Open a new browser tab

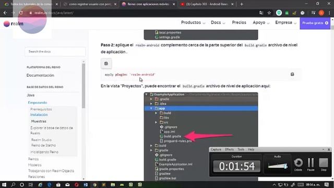point(242,4)
